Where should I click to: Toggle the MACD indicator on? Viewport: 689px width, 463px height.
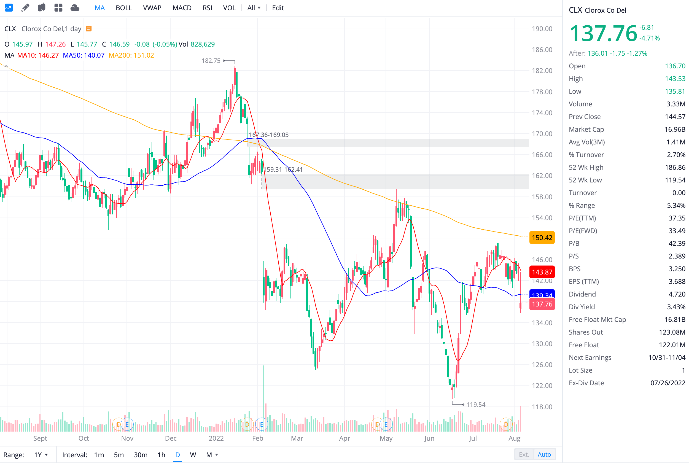182,8
